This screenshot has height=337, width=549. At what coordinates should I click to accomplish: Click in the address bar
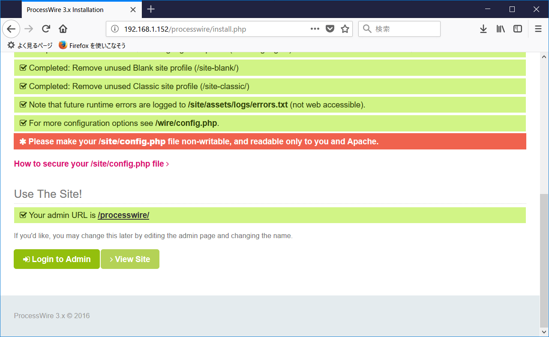(x=193, y=29)
